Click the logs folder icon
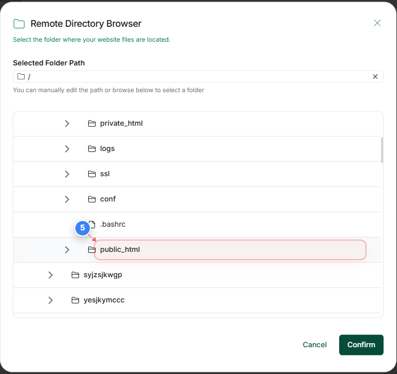This screenshot has height=374, width=397. 92,148
